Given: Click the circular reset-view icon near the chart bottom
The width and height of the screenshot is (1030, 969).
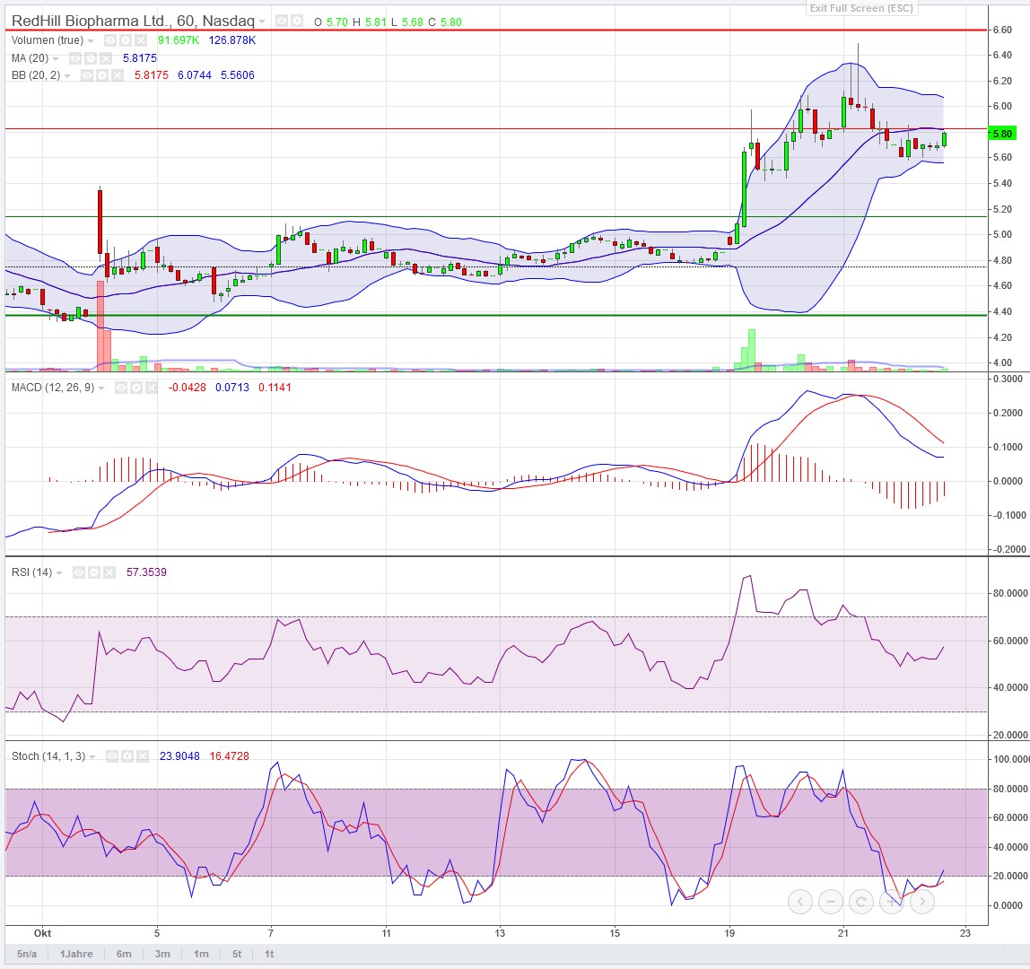Looking at the screenshot, I should point(860,901).
